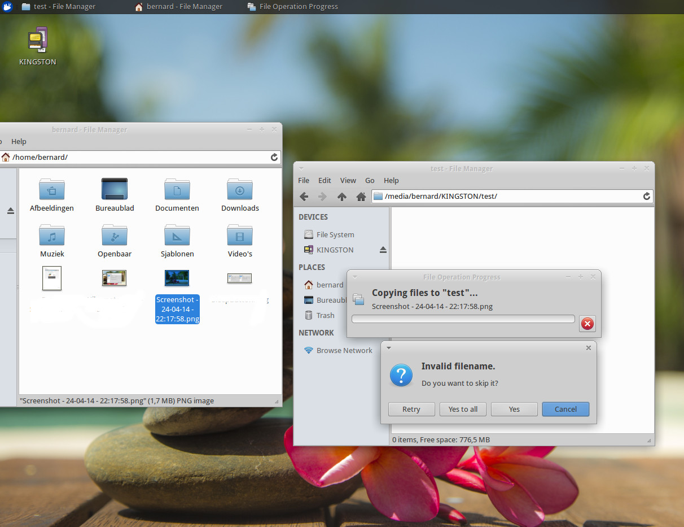
Task: Open the View menu
Action: coord(348,180)
